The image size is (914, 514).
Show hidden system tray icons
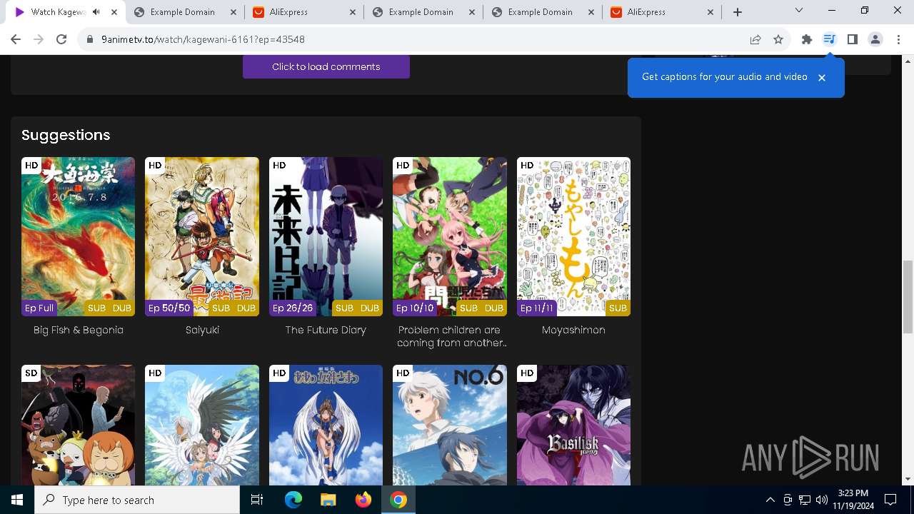coord(770,500)
